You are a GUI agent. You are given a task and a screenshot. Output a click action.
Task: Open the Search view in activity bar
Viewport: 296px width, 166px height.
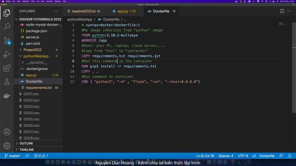7,27
